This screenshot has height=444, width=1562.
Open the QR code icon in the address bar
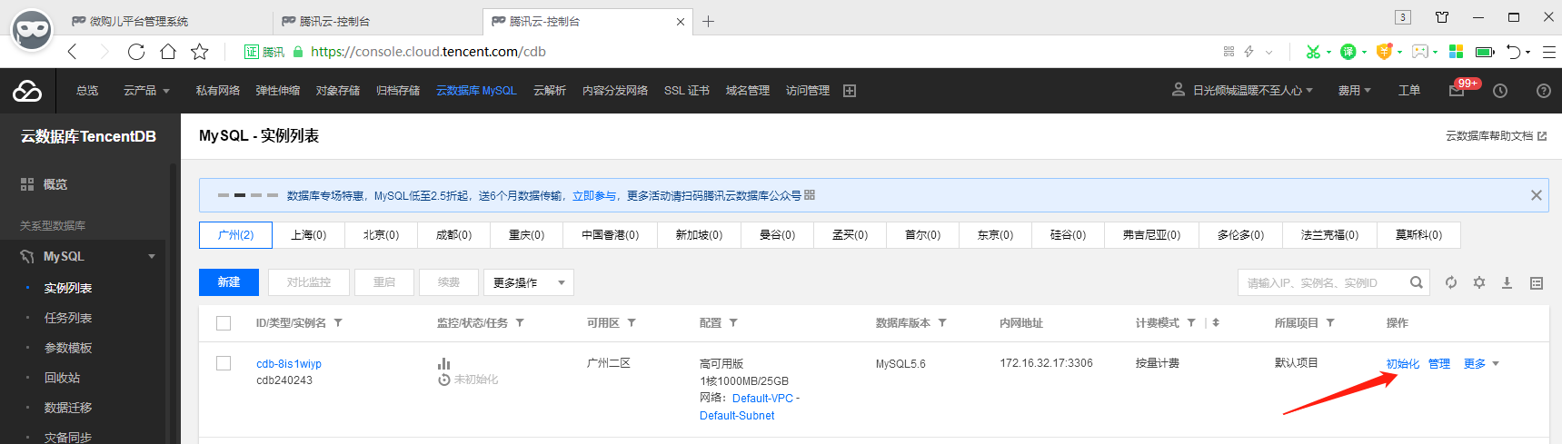pyautogui.click(x=1229, y=52)
